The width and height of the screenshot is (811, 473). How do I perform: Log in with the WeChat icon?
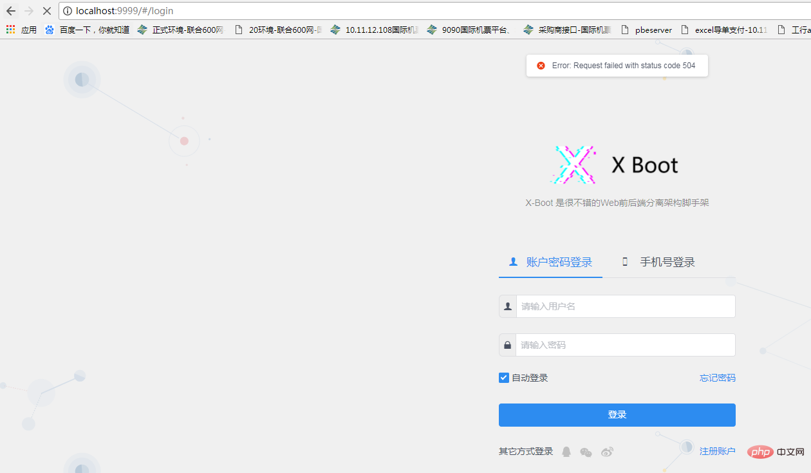[x=586, y=452]
